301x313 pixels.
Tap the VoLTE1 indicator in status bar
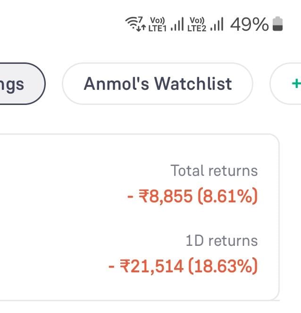[x=157, y=24]
